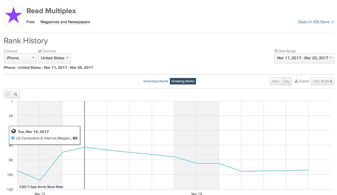Click the lock icon on CSV, XLSX button

tap(331, 81)
